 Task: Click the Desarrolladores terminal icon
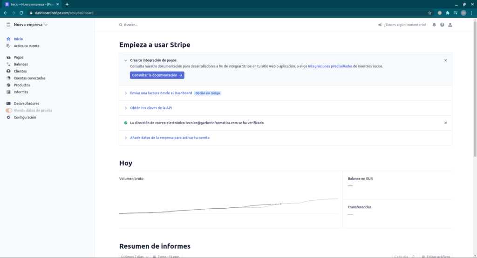8,104
